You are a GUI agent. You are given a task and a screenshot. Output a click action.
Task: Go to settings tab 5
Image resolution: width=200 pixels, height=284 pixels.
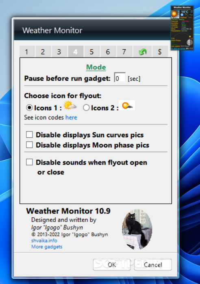coord(92,52)
